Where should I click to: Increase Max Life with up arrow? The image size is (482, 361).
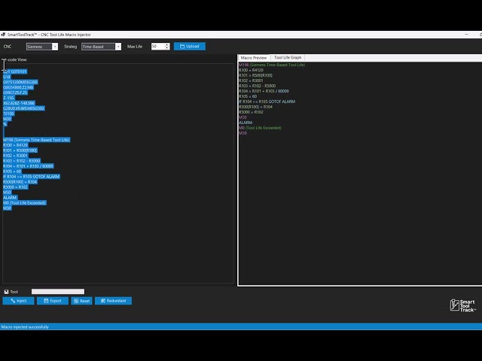(x=167, y=45)
